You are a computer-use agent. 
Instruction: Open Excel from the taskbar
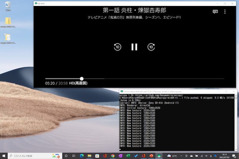(x=128, y=156)
